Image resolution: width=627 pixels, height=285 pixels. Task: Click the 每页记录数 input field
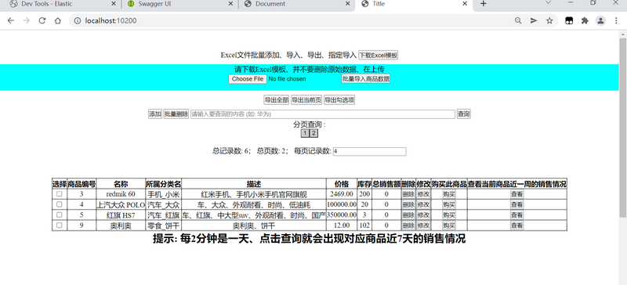click(x=369, y=151)
